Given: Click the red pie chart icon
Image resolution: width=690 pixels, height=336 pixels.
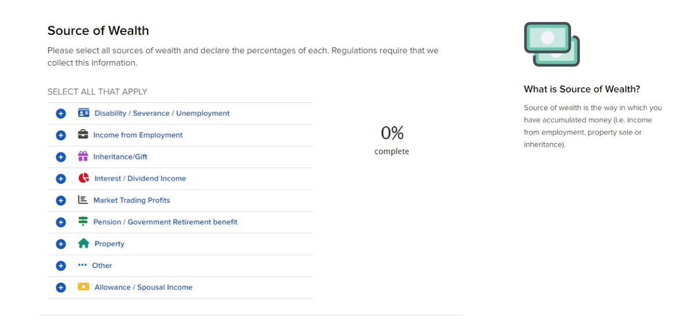Looking at the screenshot, I should point(84,178).
